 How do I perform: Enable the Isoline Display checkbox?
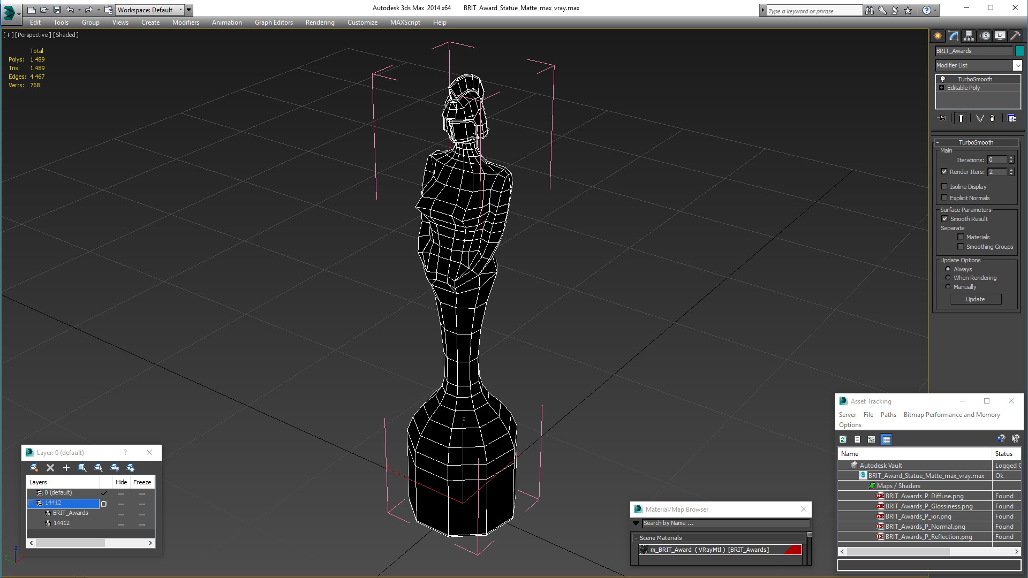944,187
